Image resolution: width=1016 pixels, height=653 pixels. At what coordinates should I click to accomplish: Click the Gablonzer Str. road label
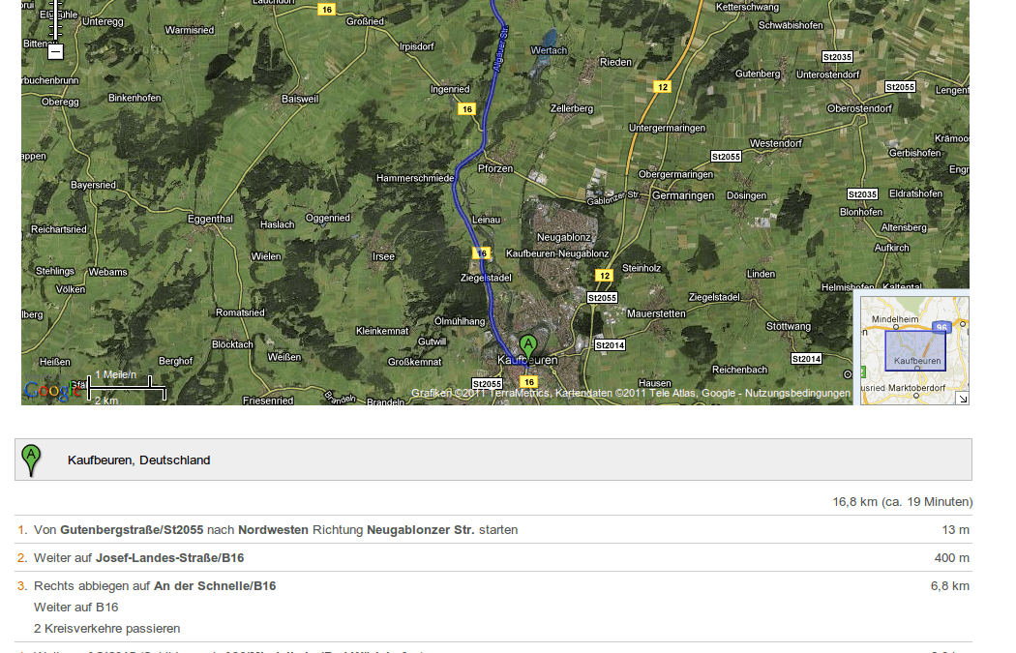tap(613, 197)
